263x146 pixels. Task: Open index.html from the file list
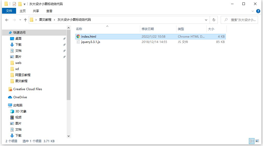tap(89, 36)
